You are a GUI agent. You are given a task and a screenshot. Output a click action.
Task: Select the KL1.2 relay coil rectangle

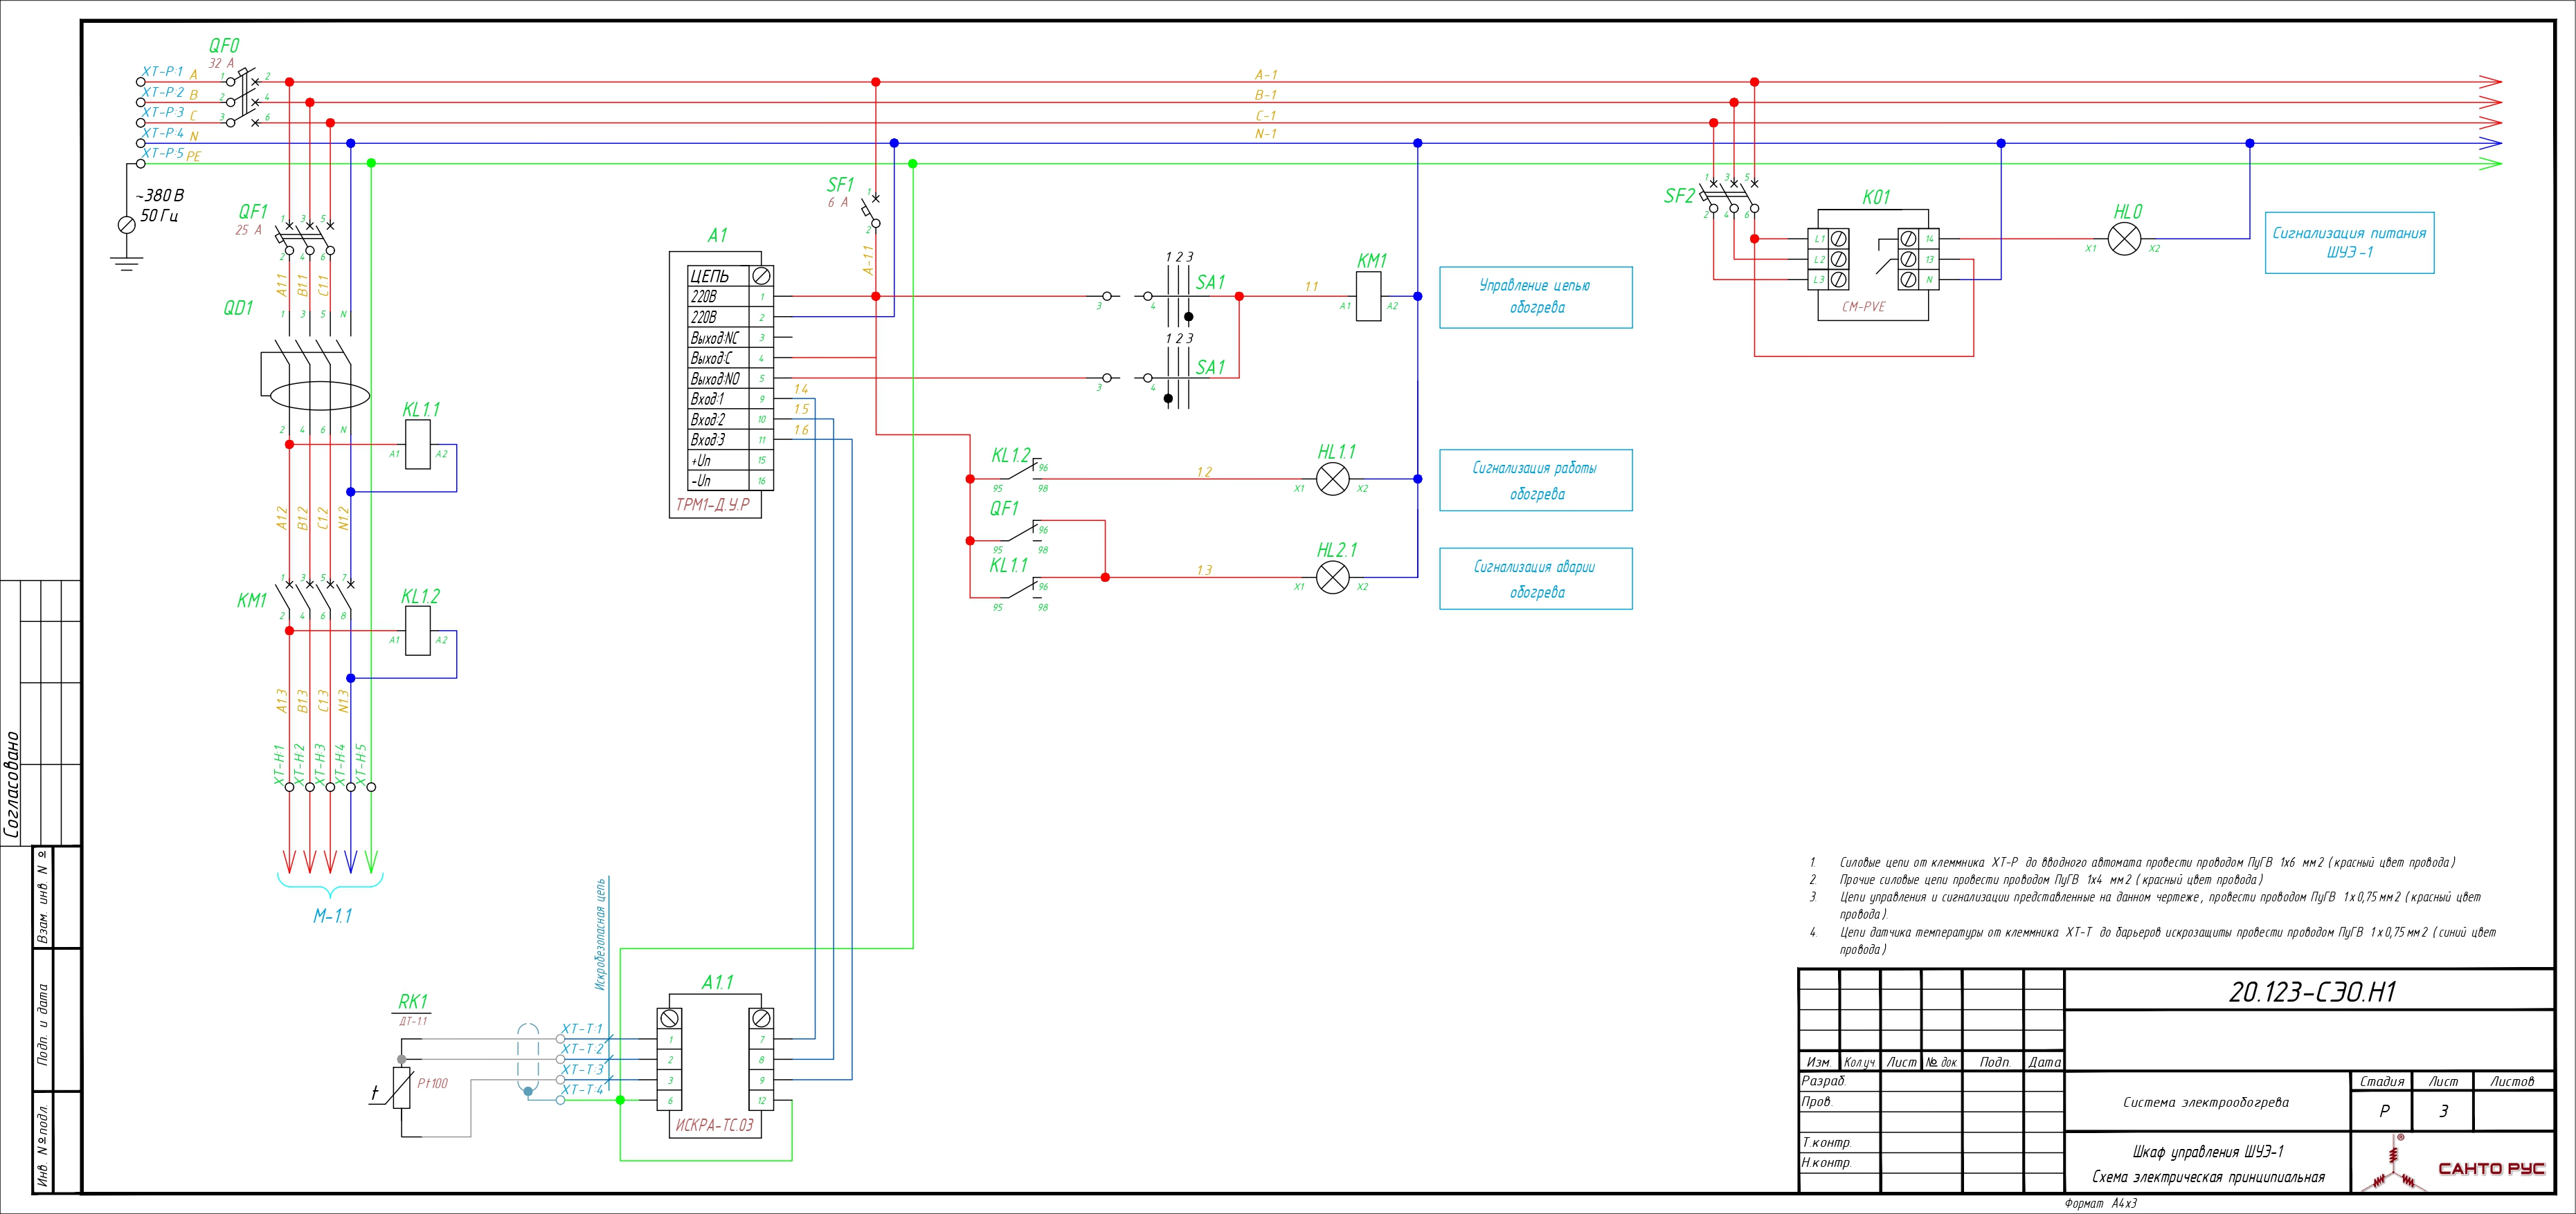pyautogui.click(x=418, y=632)
